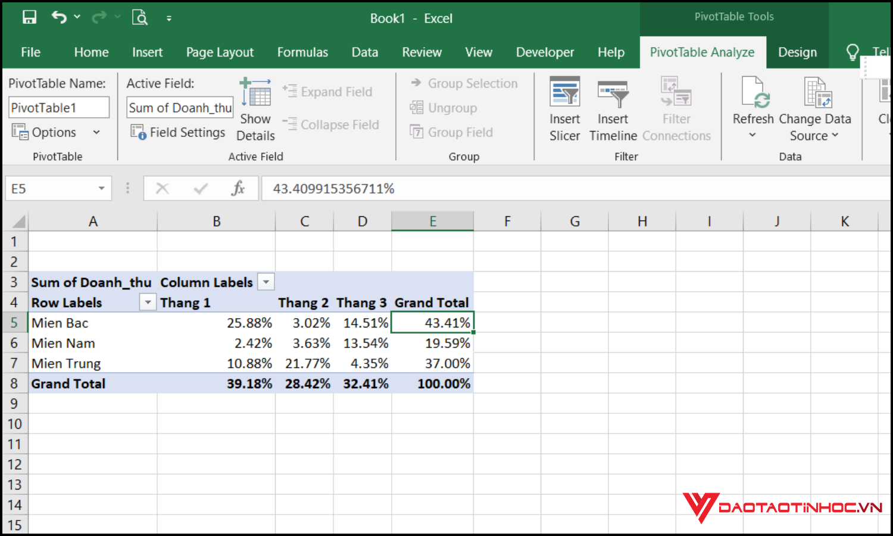The image size is (893, 536).
Task: Open the Name Box dropdown arrow
Action: click(x=101, y=188)
